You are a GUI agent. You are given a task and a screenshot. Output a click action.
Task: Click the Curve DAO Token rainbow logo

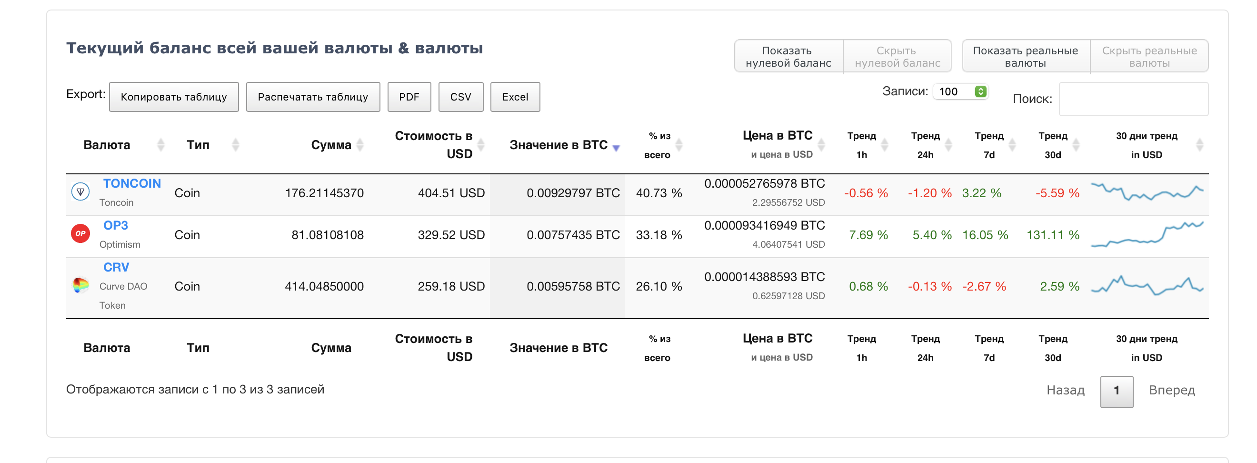[x=80, y=285]
